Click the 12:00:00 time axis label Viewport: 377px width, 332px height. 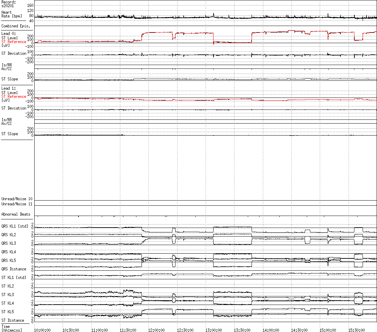[x=156, y=330]
